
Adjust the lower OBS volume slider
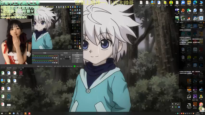pyautogui.click(x=43, y=63)
